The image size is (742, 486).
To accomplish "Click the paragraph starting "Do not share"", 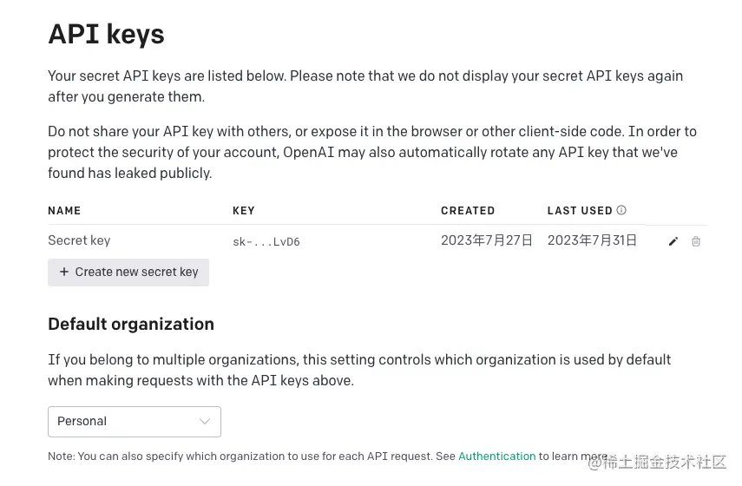I will pyautogui.click(x=371, y=152).
